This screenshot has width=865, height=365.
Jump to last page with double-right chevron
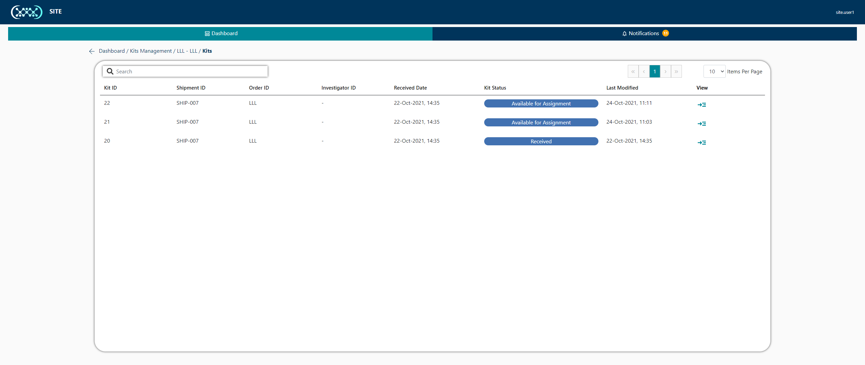tap(676, 71)
